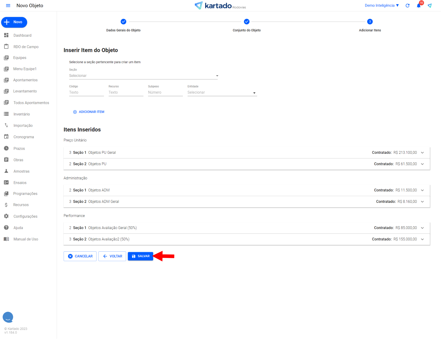This screenshot has height=339, width=441.
Task: Open the Seção dropdown
Action: 143,76
